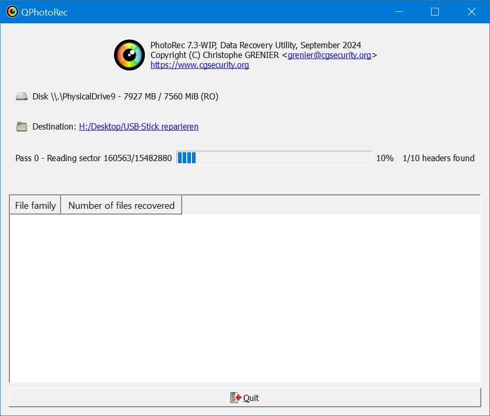Click the Pass 0 - Reading sector status text

coord(94,158)
